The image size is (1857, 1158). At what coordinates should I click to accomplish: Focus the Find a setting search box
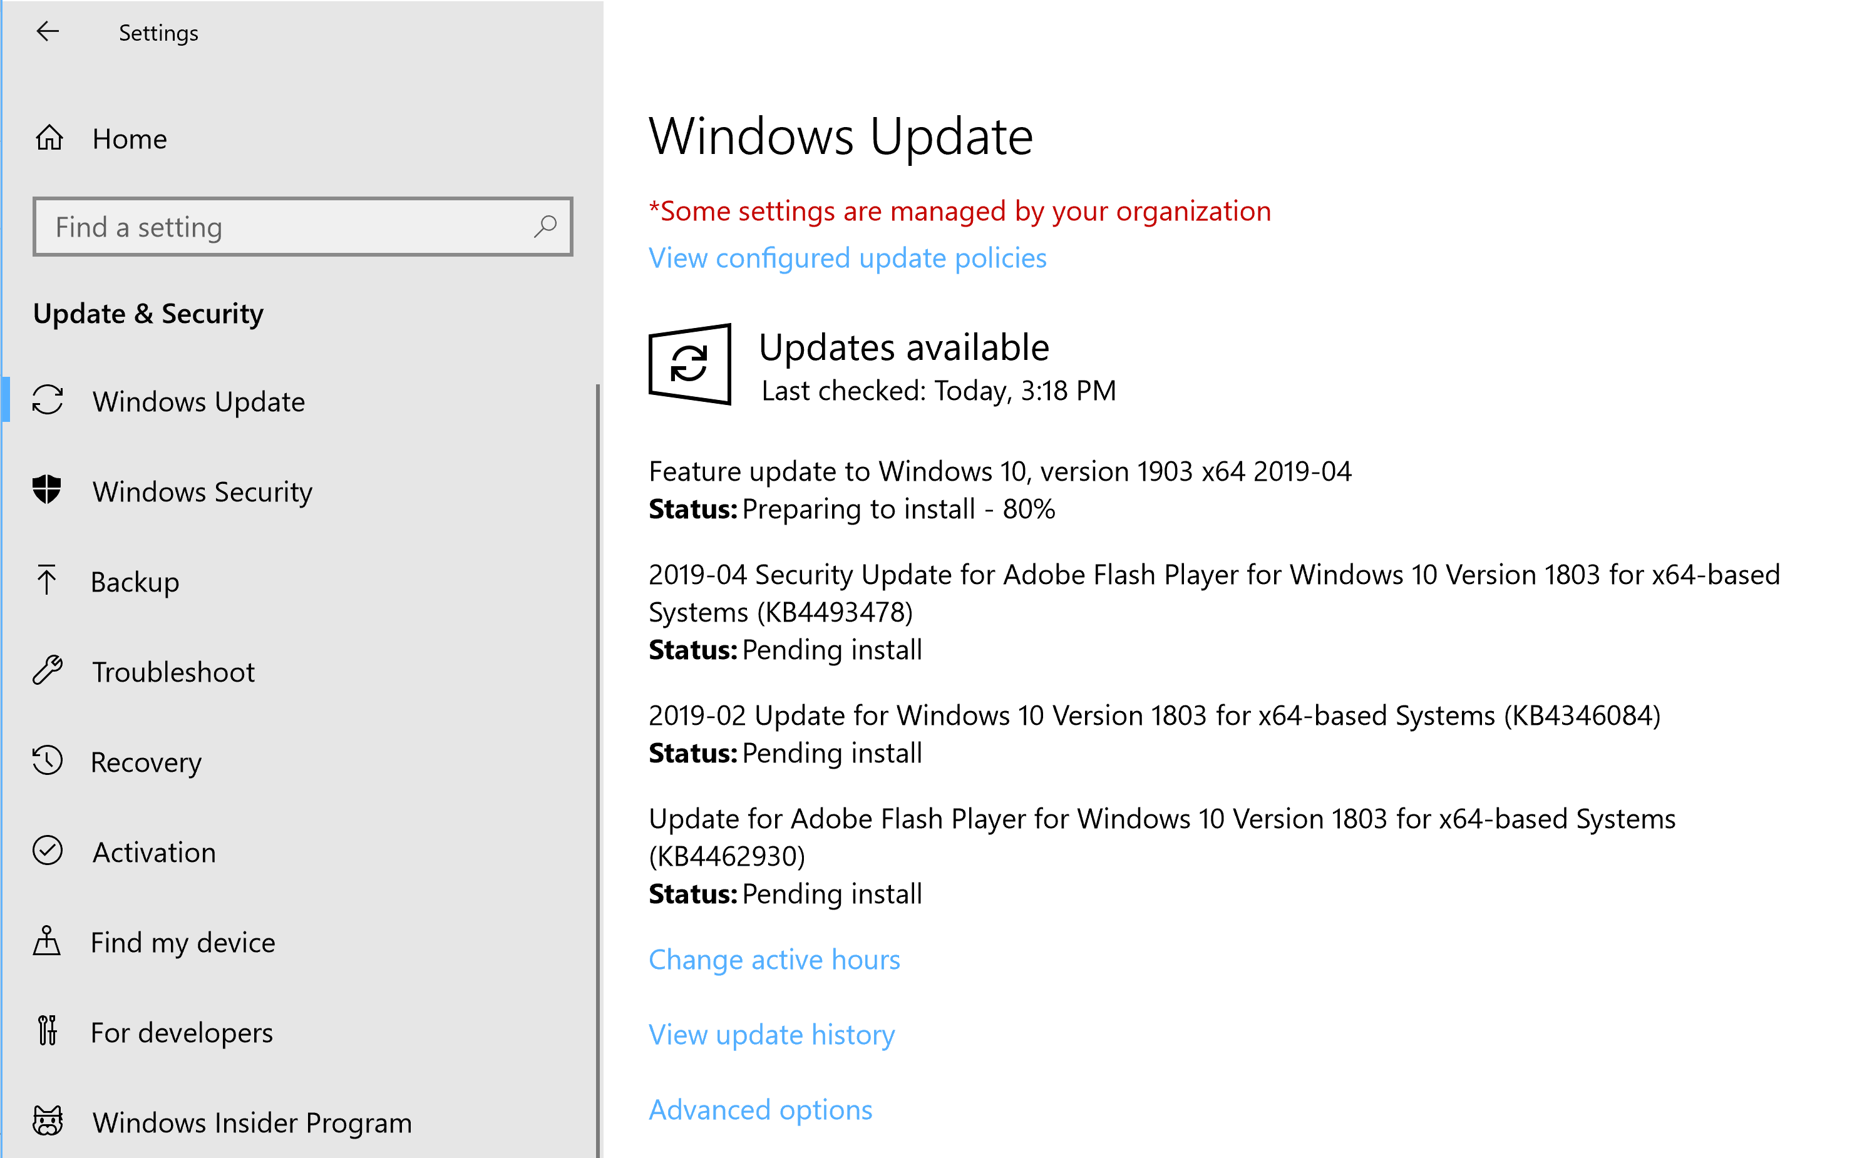291,227
